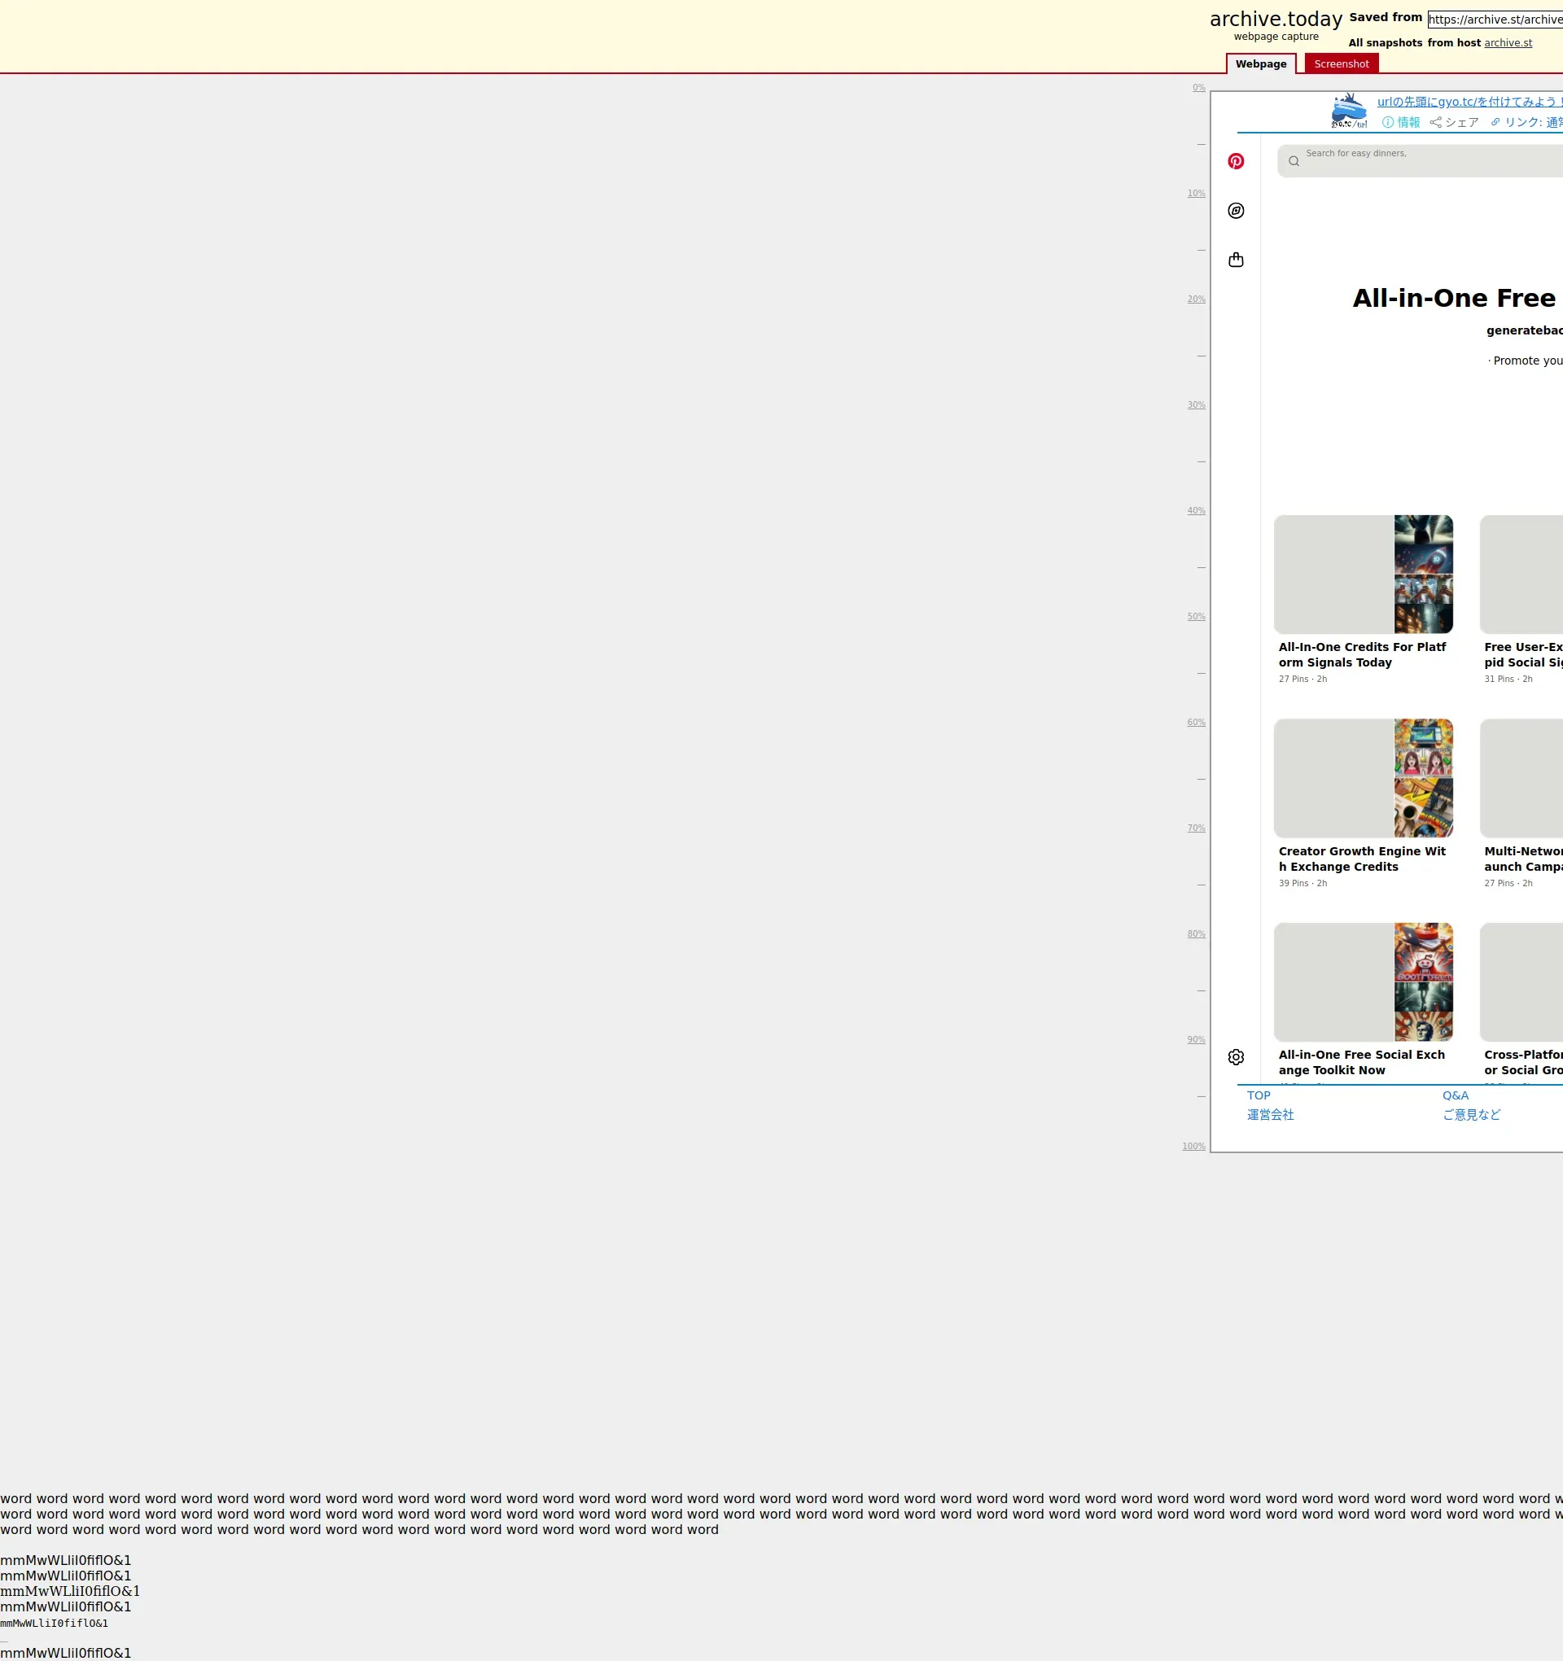Focus the Saved from URL field
This screenshot has height=1661, width=1563.
(x=1494, y=20)
